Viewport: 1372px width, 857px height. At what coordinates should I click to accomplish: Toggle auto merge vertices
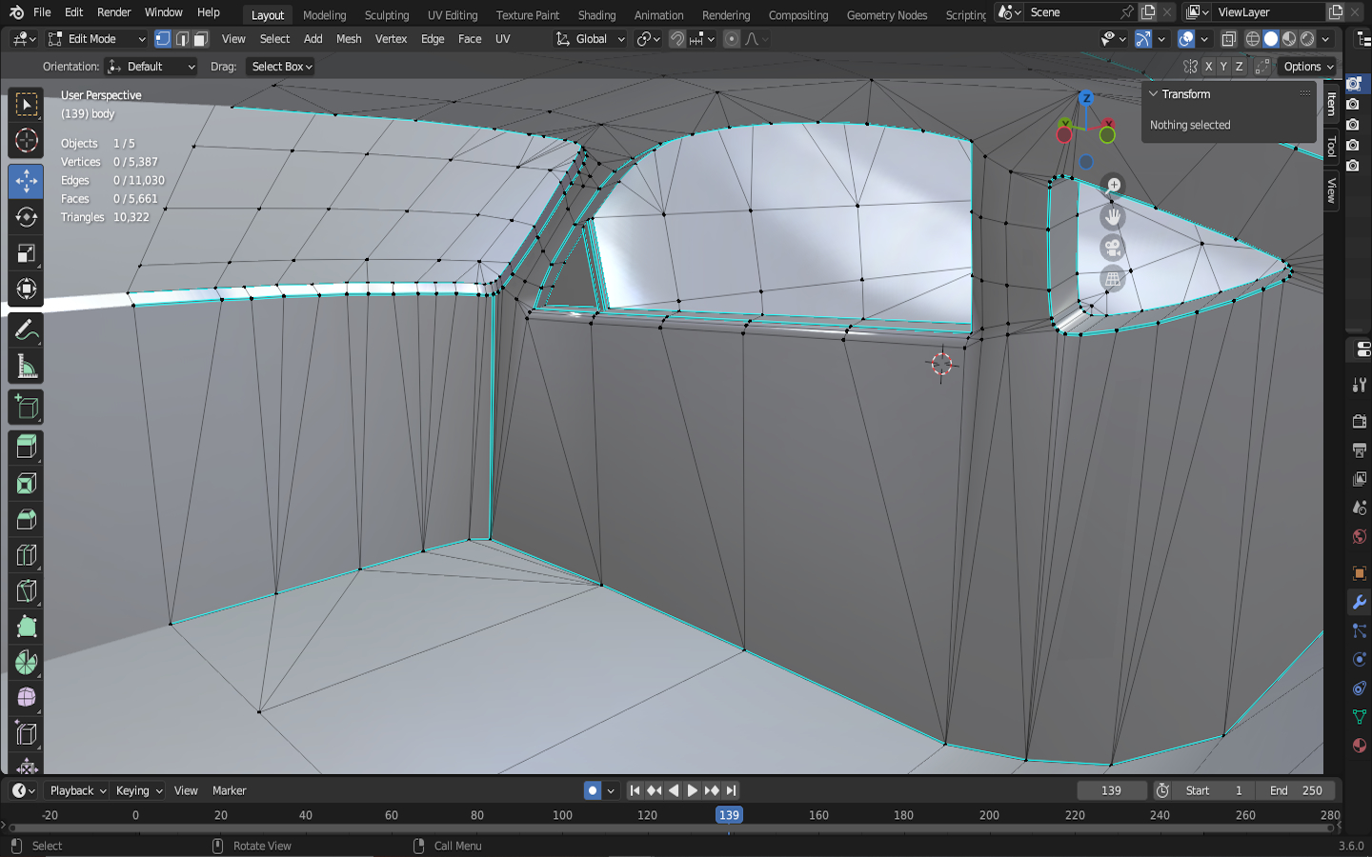point(1262,67)
